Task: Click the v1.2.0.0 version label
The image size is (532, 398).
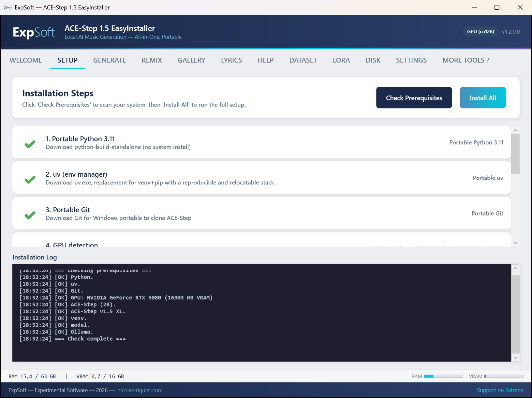Action: coord(511,32)
